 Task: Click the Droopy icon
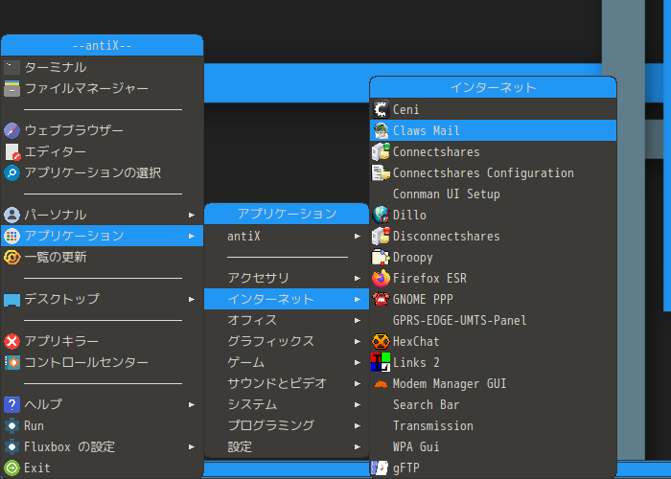381,257
